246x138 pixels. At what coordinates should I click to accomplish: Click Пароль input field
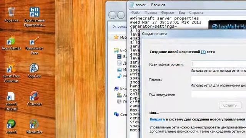(218, 79)
